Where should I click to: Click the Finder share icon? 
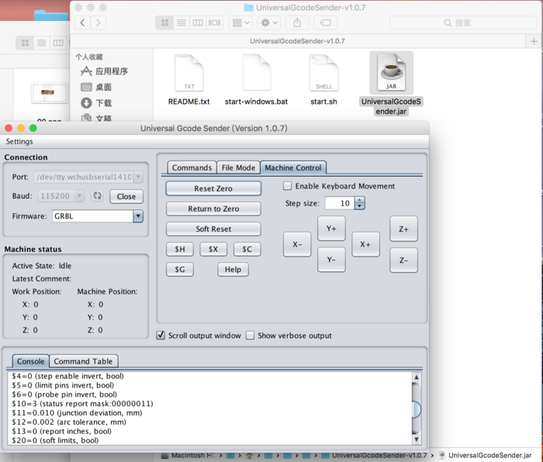click(x=297, y=22)
